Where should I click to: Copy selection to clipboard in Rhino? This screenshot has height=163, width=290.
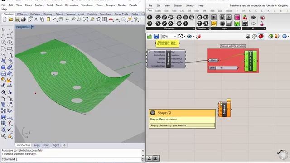(x=42, y=19)
